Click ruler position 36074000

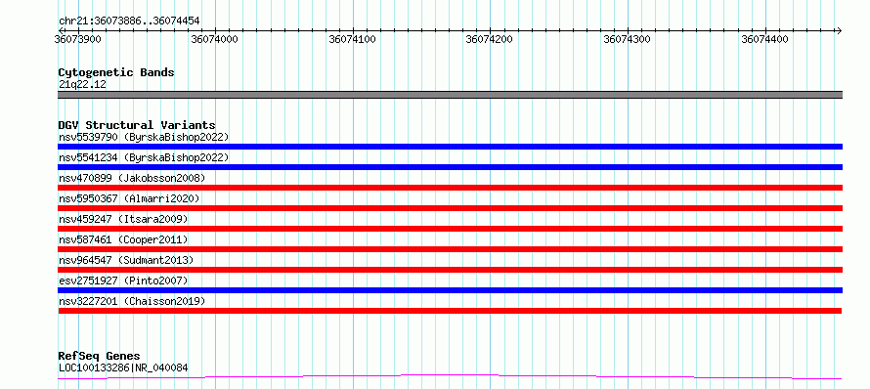pos(214,39)
